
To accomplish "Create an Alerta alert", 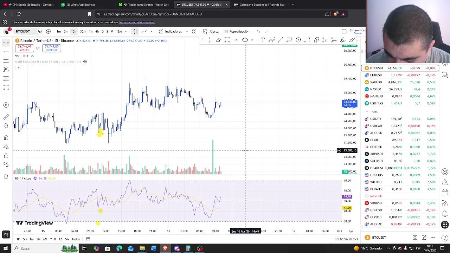I will point(211,31).
